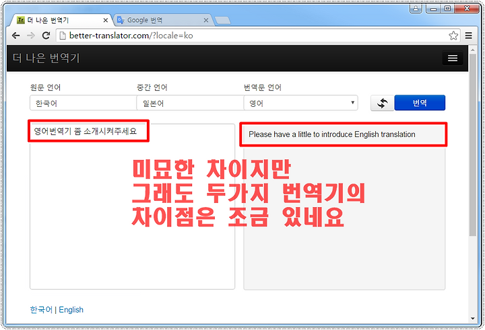Click the page icon in the address bar
The width and height of the screenshot is (485, 330).
coord(63,36)
